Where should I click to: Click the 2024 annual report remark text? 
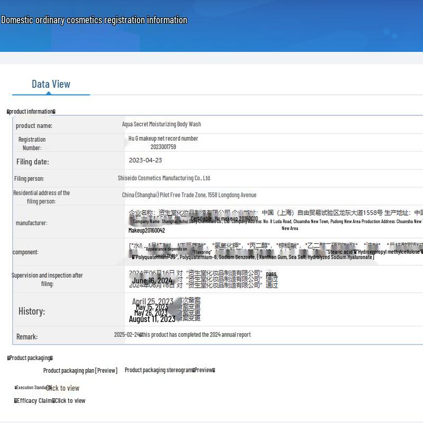[182, 335]
